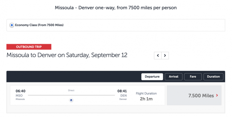This screenshot has height=117, width=232.
Task: Click the DEN airport code
Action: pos(124,96)
